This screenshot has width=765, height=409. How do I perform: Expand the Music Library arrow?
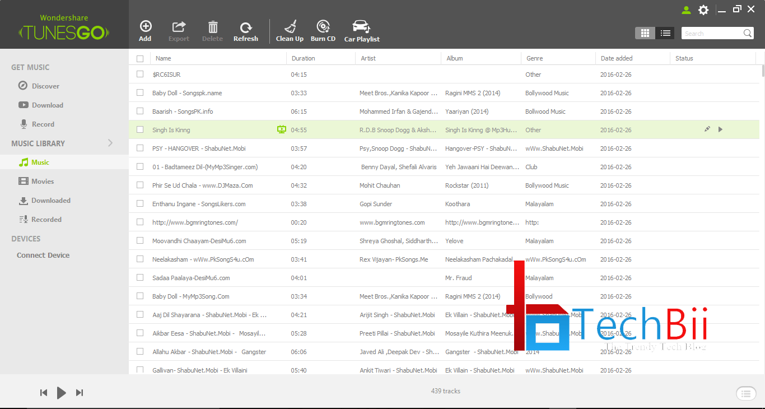coord(110,143)
